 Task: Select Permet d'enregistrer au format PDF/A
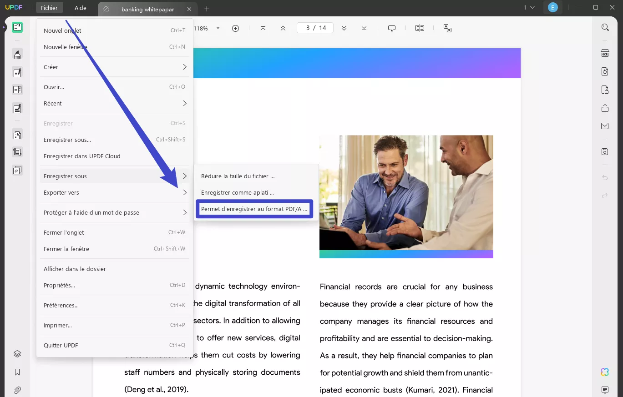coord(254,208)
